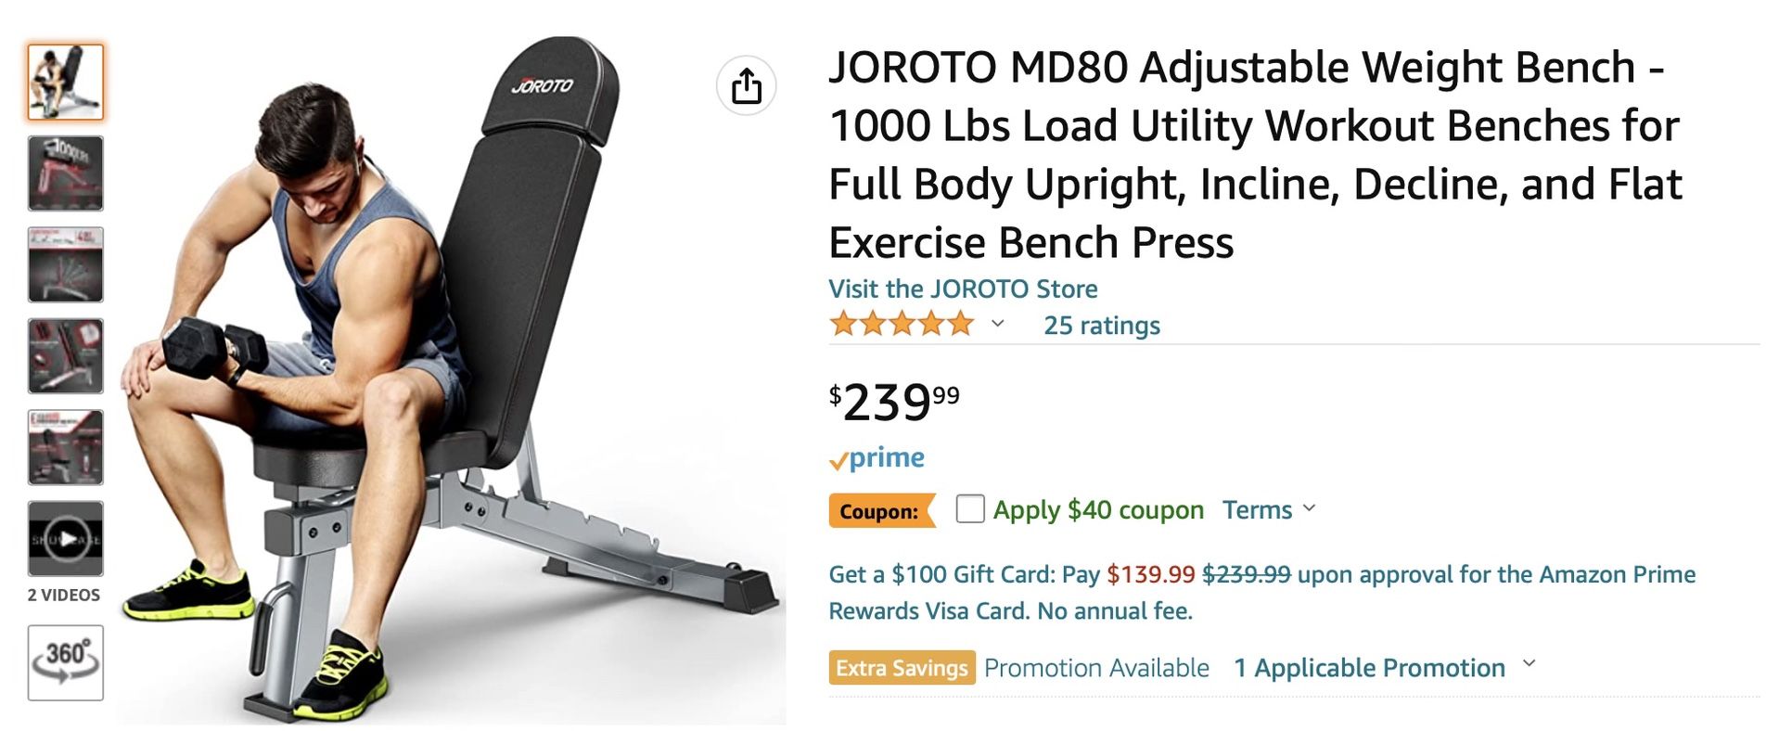1779x731 pixels.
Task: Select the first product thumbnail image
Action: (65, 83)
